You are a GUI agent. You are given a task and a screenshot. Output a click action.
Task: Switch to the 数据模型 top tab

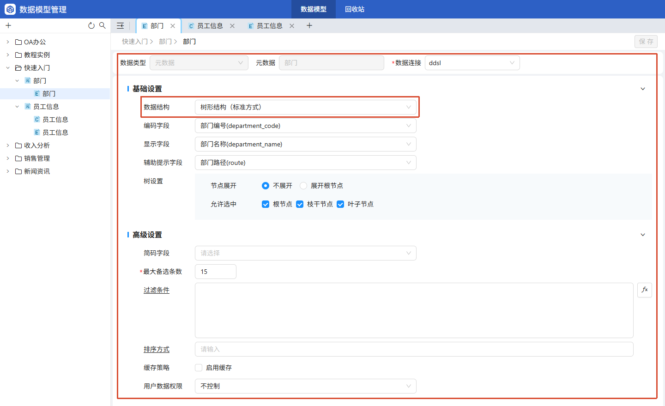314,9
